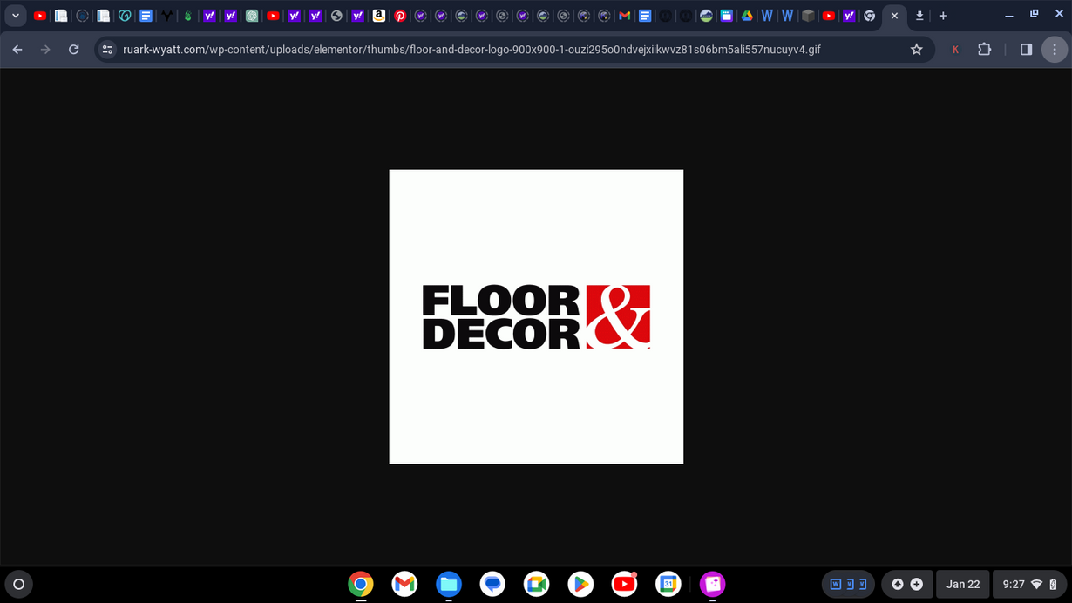The height and width of the screenshot is (603, 1072).
Task: Switch to the Amazon tab
Action: pos(378,16)
